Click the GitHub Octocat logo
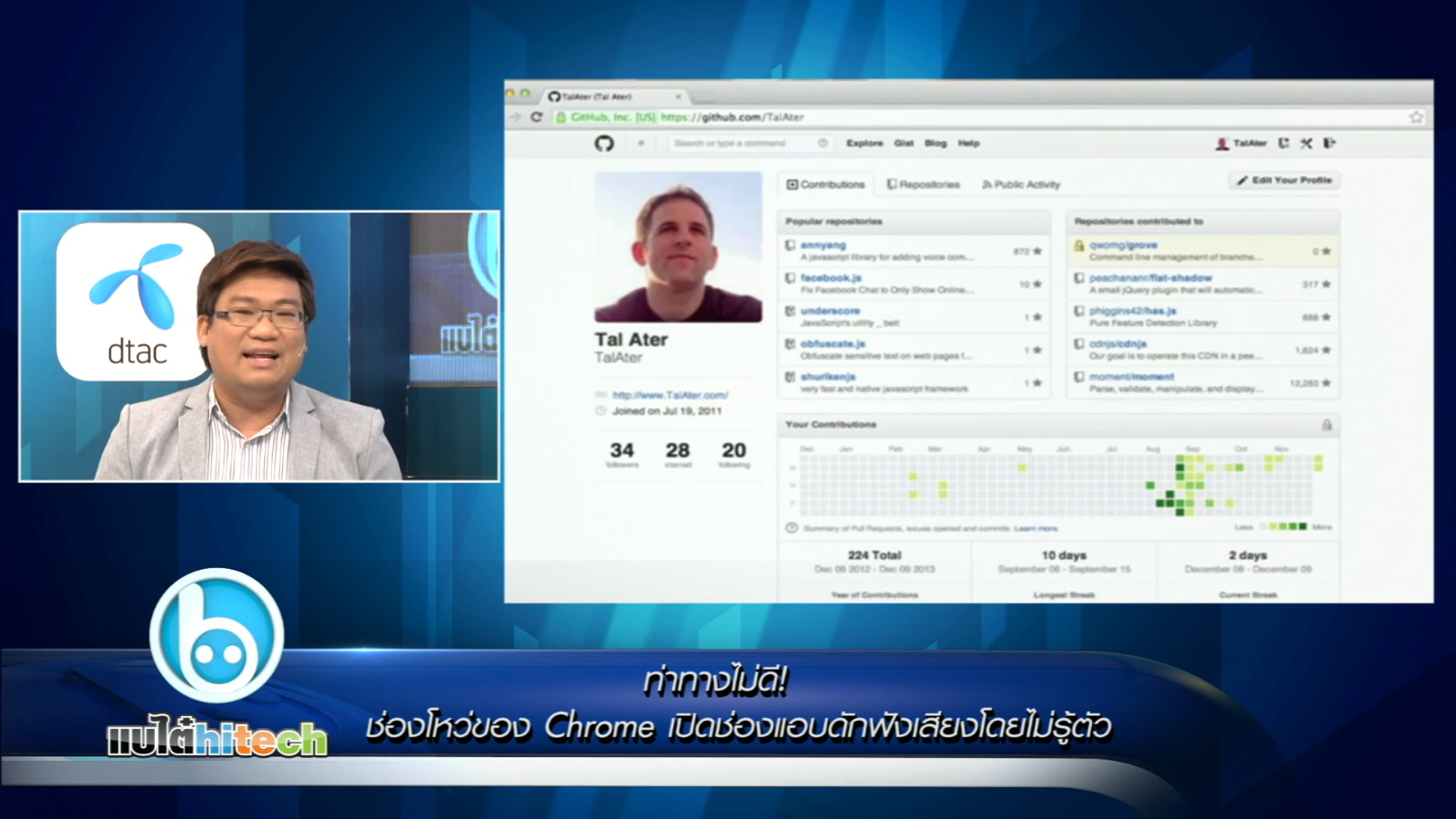The width and height of the screenshot is (1456, 819). (604, 143)
